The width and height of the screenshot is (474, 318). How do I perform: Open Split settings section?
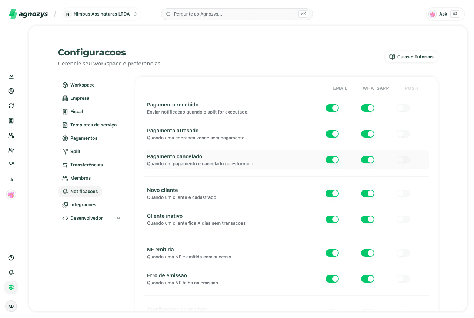[71, 152]
